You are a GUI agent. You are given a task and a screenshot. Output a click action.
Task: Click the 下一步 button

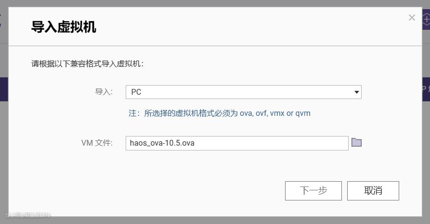click(313, 190)
